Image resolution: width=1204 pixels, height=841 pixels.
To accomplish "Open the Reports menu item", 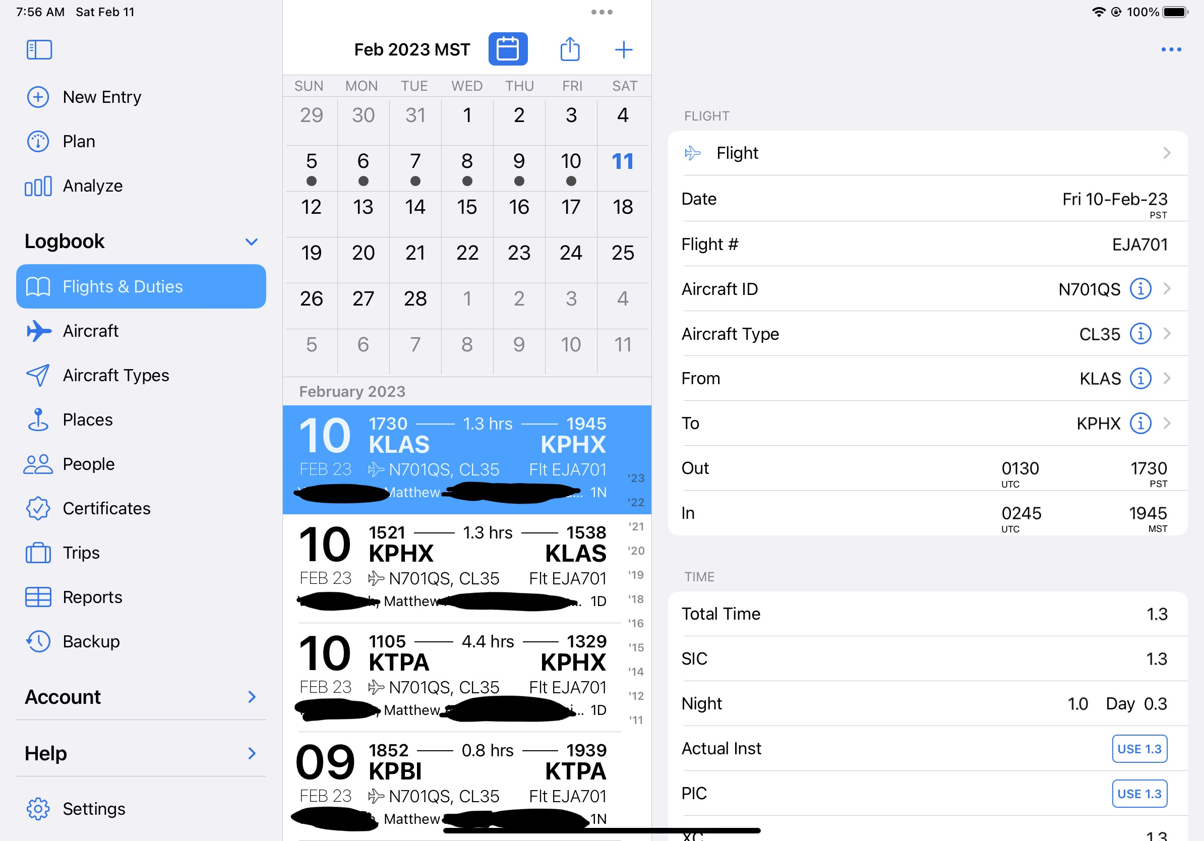I will click(x=92, y=597).
